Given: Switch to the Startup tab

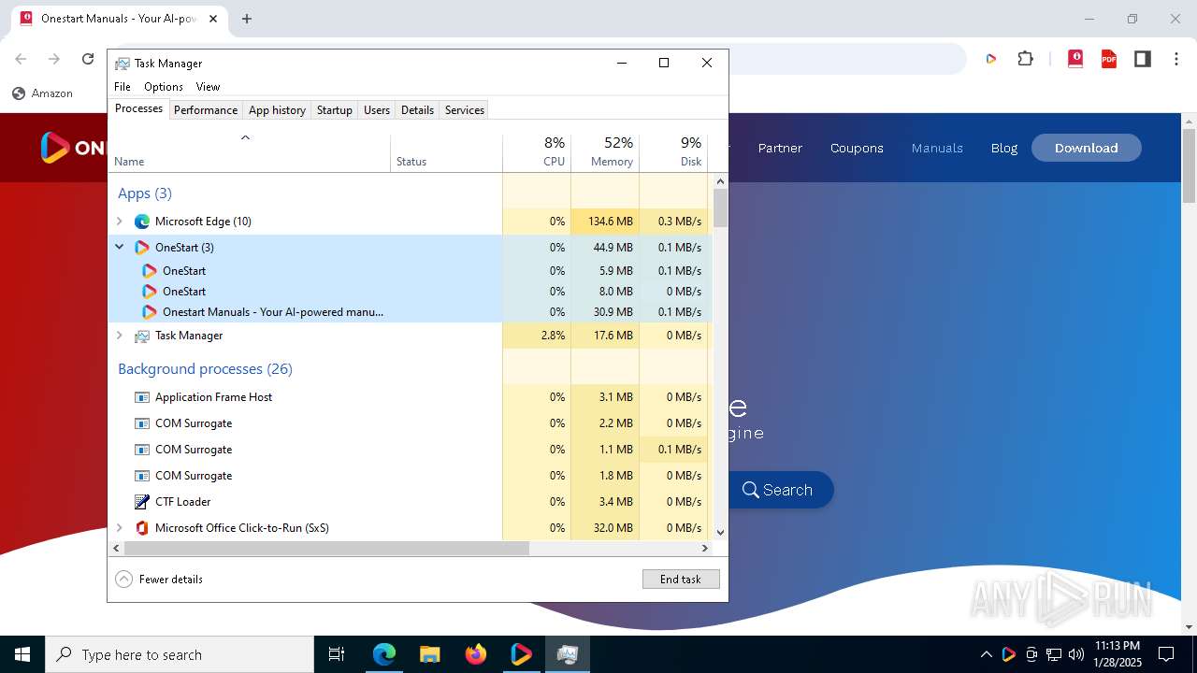Looking at the screenshot, I should [334, 110].
